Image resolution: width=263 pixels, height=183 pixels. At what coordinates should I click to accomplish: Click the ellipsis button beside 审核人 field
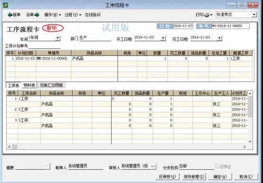(153, 166)
